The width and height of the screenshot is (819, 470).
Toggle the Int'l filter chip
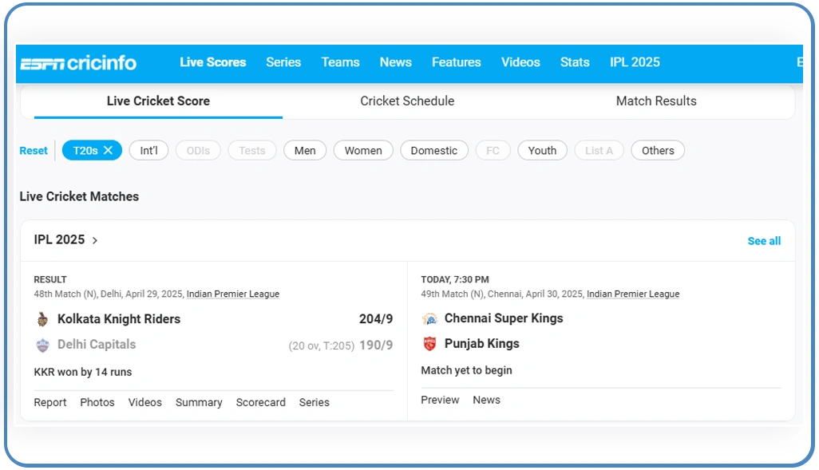point(148,150)
